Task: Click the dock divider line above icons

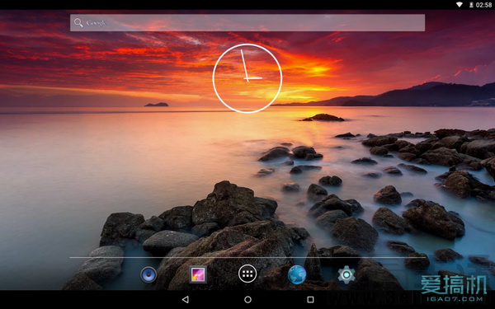Action: [x=247, y=258]
